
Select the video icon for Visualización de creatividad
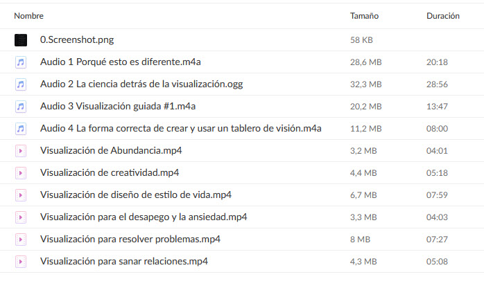(21, 173)
